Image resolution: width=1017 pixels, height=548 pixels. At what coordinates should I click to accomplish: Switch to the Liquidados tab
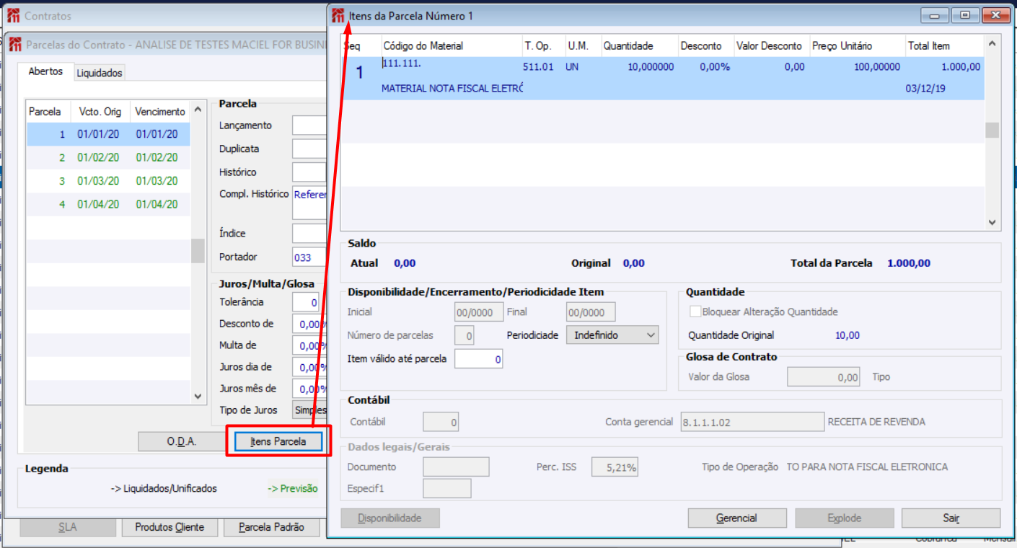pyautogui.click(x=100, y=73)
